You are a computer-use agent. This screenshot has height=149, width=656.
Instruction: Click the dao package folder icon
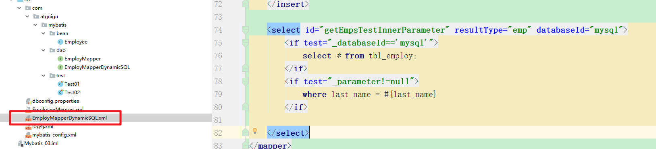[52, 50]
